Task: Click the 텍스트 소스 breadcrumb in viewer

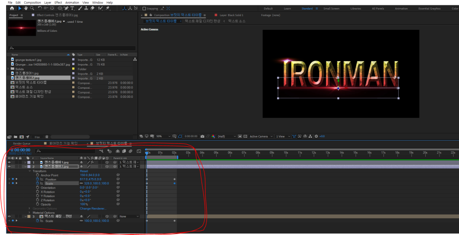Action: point(237,21)
